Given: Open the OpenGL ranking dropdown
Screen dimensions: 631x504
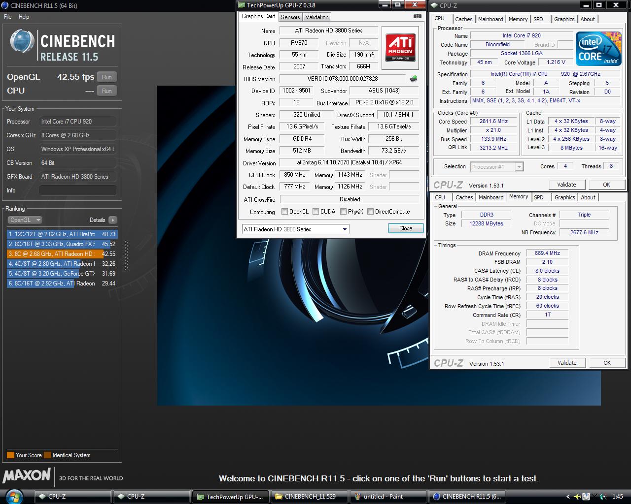Looking at the screenshot, I should [x=25, y=220].
